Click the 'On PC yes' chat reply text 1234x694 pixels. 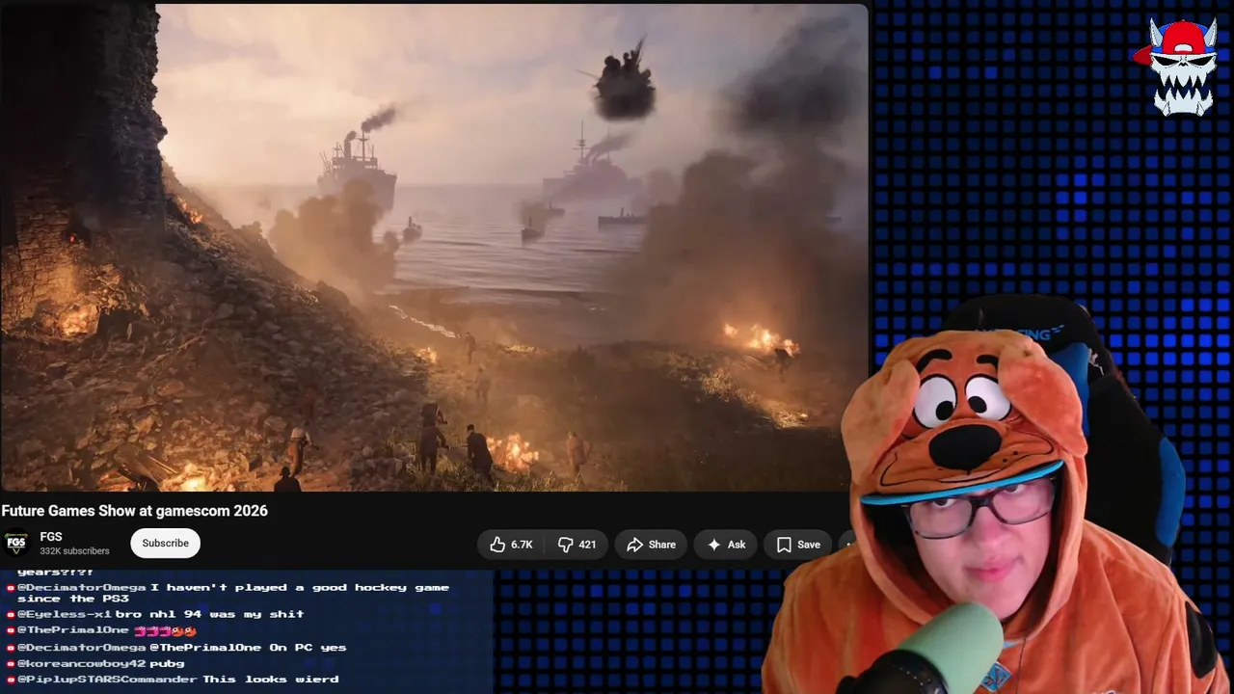(x=308, y=648)
